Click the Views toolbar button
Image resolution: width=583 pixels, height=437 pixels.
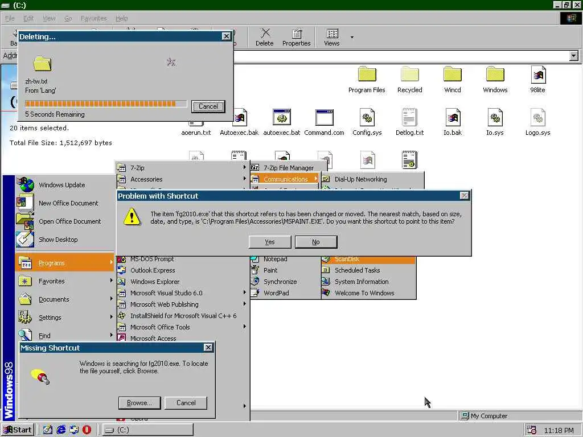(332, 37)
